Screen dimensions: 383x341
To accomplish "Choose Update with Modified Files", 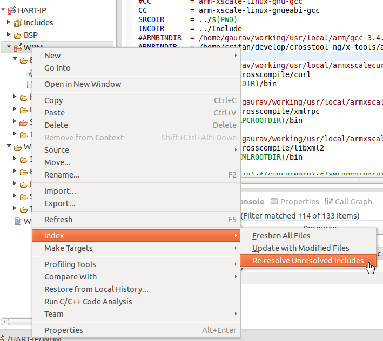I will pos(300,248).
